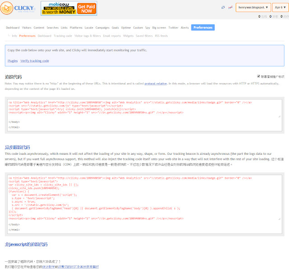The image size is (289, 269).
Task: Open the RSS feeds sub-tab
Action: 161,36
